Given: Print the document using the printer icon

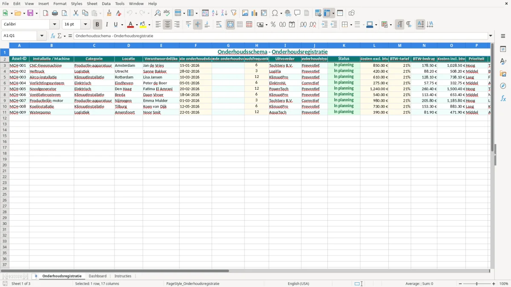Looking at the screenshot, I should pos(55,13).
